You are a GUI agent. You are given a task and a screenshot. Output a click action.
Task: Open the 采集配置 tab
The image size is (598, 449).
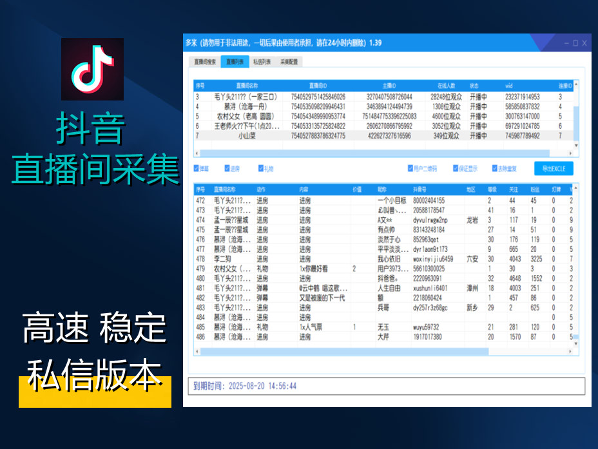(x=289, y=62)
